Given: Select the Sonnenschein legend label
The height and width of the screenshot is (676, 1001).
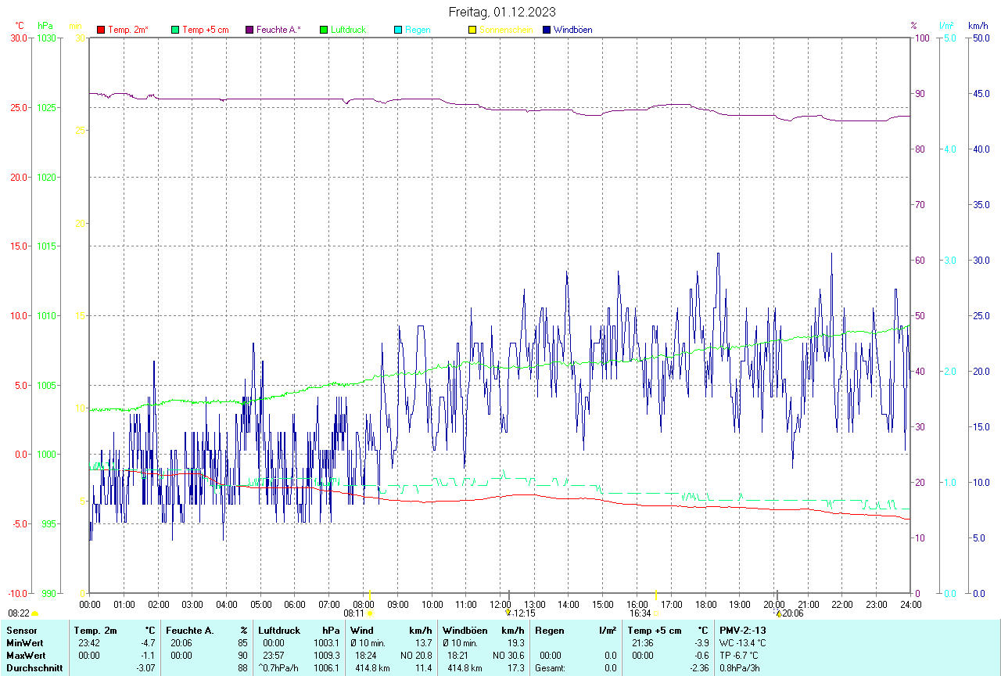Looking at the screenshot, I should click(x=506, y=30).
